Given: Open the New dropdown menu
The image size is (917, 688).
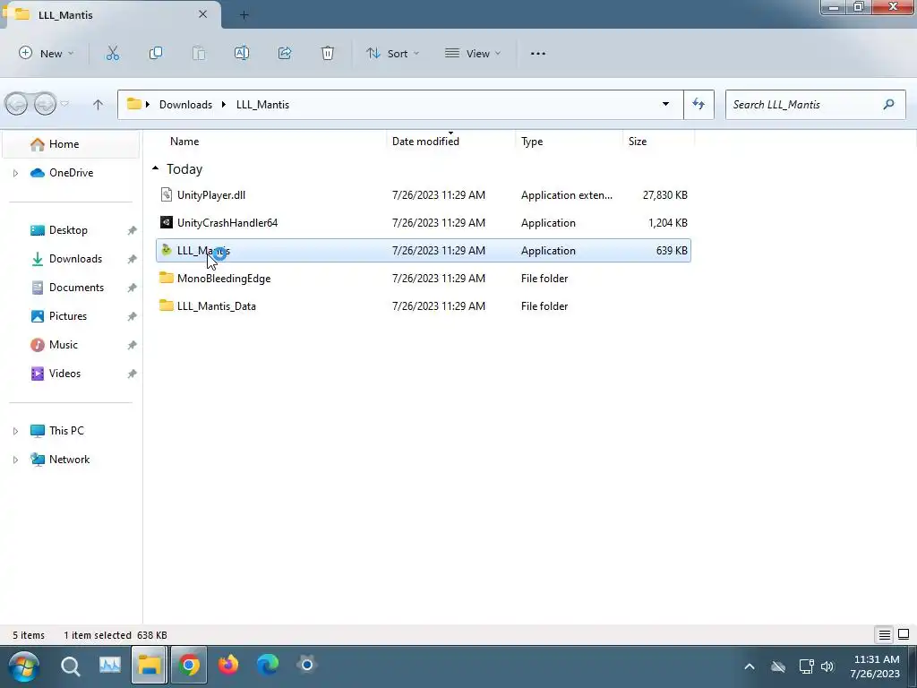Looking at the screenshot, I should click(47, 53).
